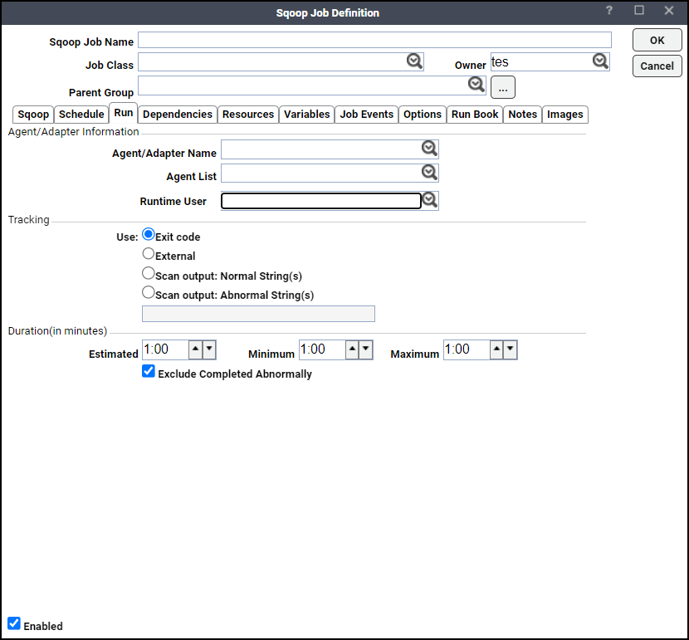Increase the Minimum duration value
This screenshot has height=640, width=689.
tap(353, 349)
